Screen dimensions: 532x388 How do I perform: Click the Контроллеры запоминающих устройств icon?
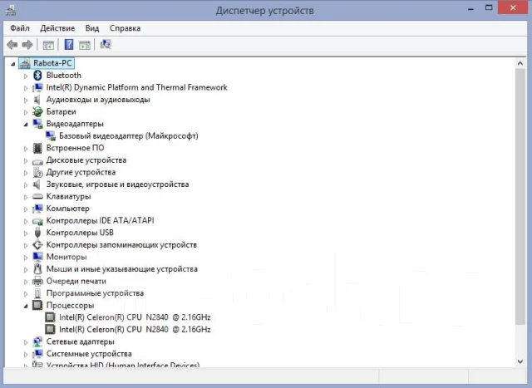click(37, 245)
